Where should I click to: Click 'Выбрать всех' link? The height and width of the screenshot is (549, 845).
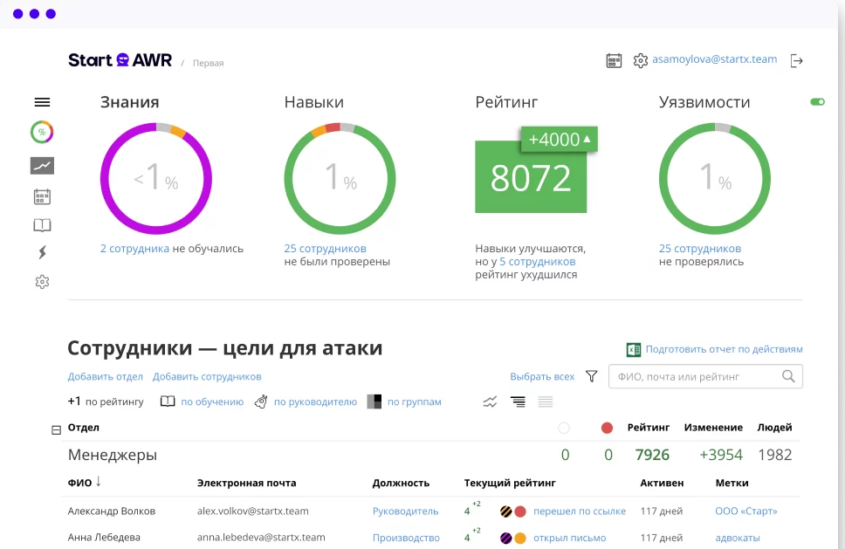pyautogui.click(x=542, y=376)
